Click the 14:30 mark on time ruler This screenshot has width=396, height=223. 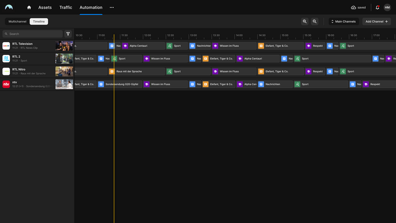(262, 35)
